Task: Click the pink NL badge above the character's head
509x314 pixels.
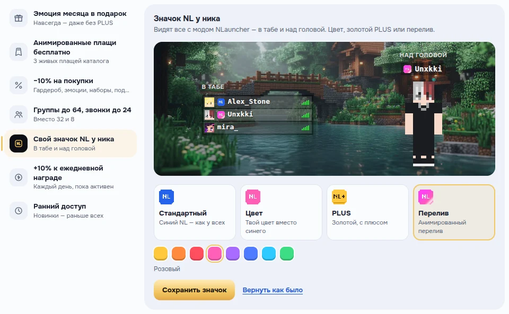Action: tap(407, 69)
